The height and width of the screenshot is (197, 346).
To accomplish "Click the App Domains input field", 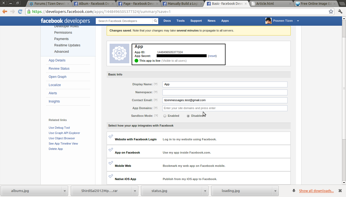I will (x=225, y=108).
